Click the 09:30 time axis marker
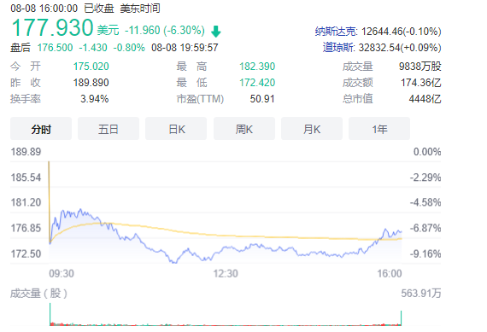The height and width of the screenshot is (332, 487). 62,274
